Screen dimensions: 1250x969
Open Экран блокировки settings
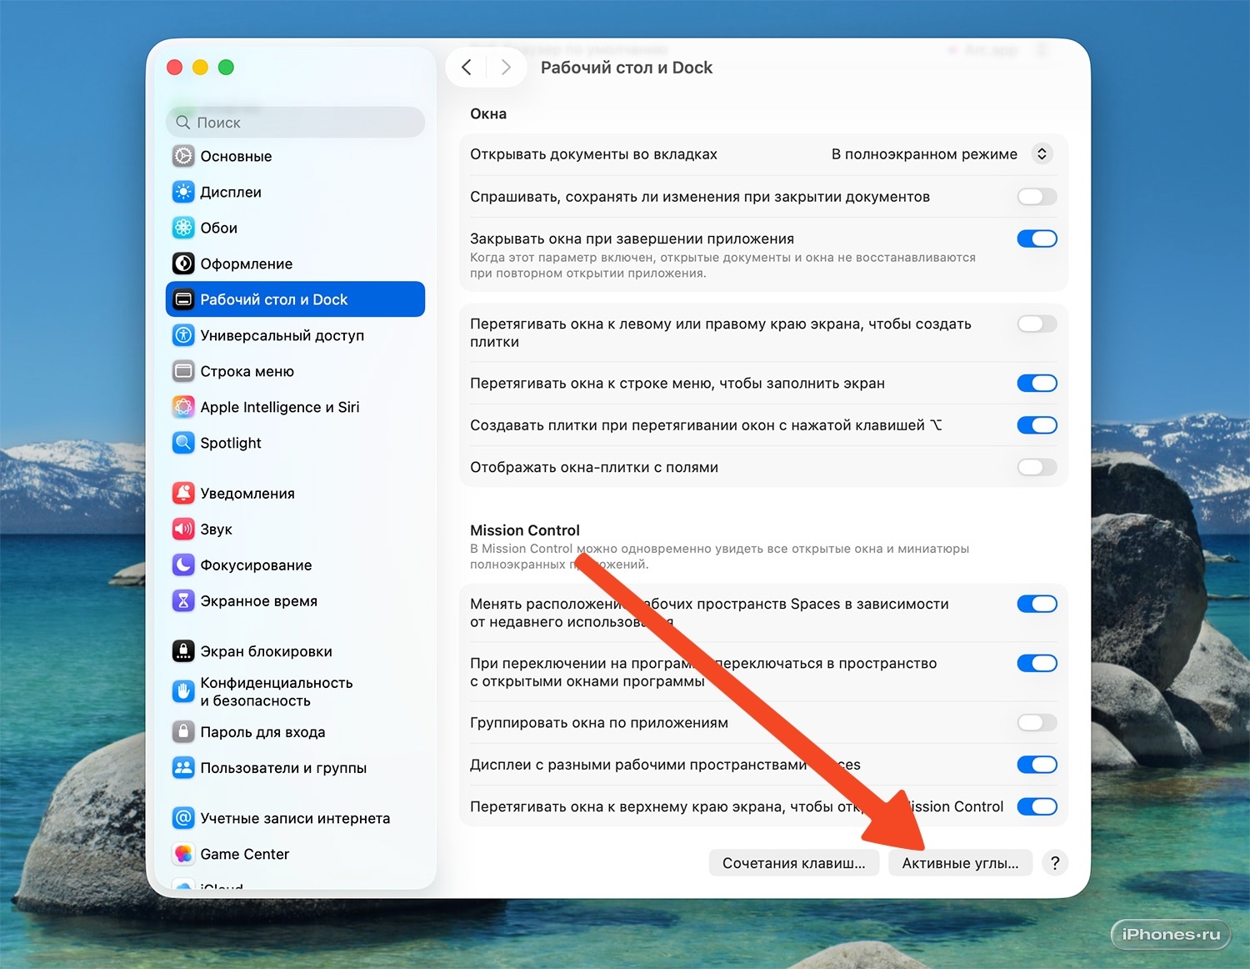click(295, 651)
